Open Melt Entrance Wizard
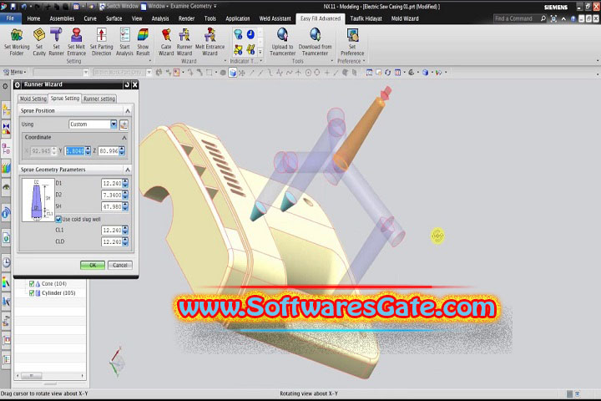 click(210, 43)
